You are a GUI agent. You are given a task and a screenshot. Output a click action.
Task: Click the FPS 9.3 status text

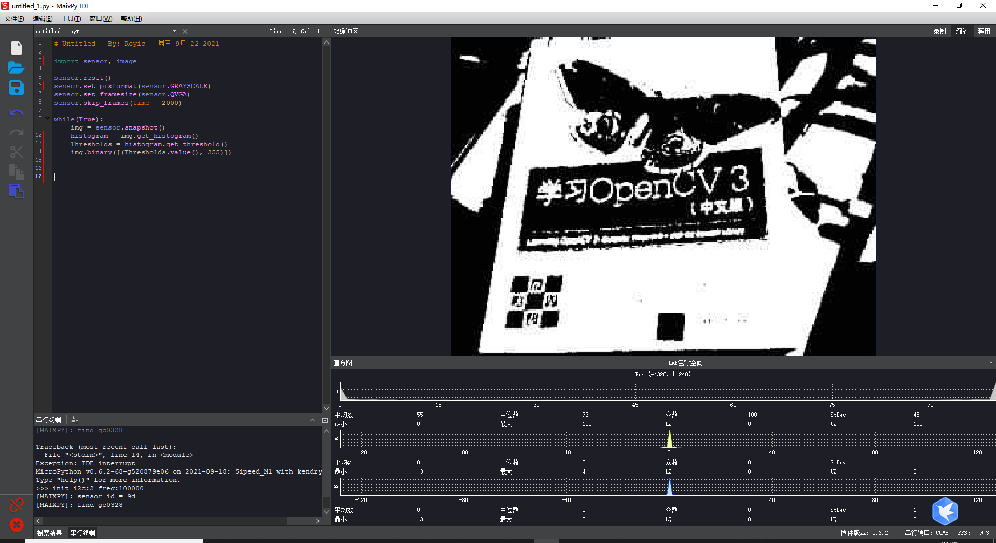click(974, 533)
